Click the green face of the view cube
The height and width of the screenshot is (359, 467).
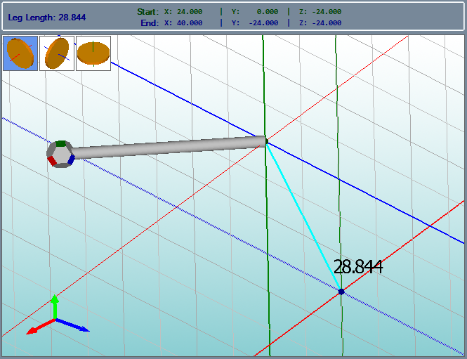pos(61,143)
